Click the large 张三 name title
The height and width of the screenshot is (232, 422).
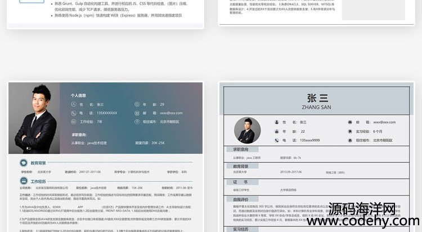(x=317, y=98)
